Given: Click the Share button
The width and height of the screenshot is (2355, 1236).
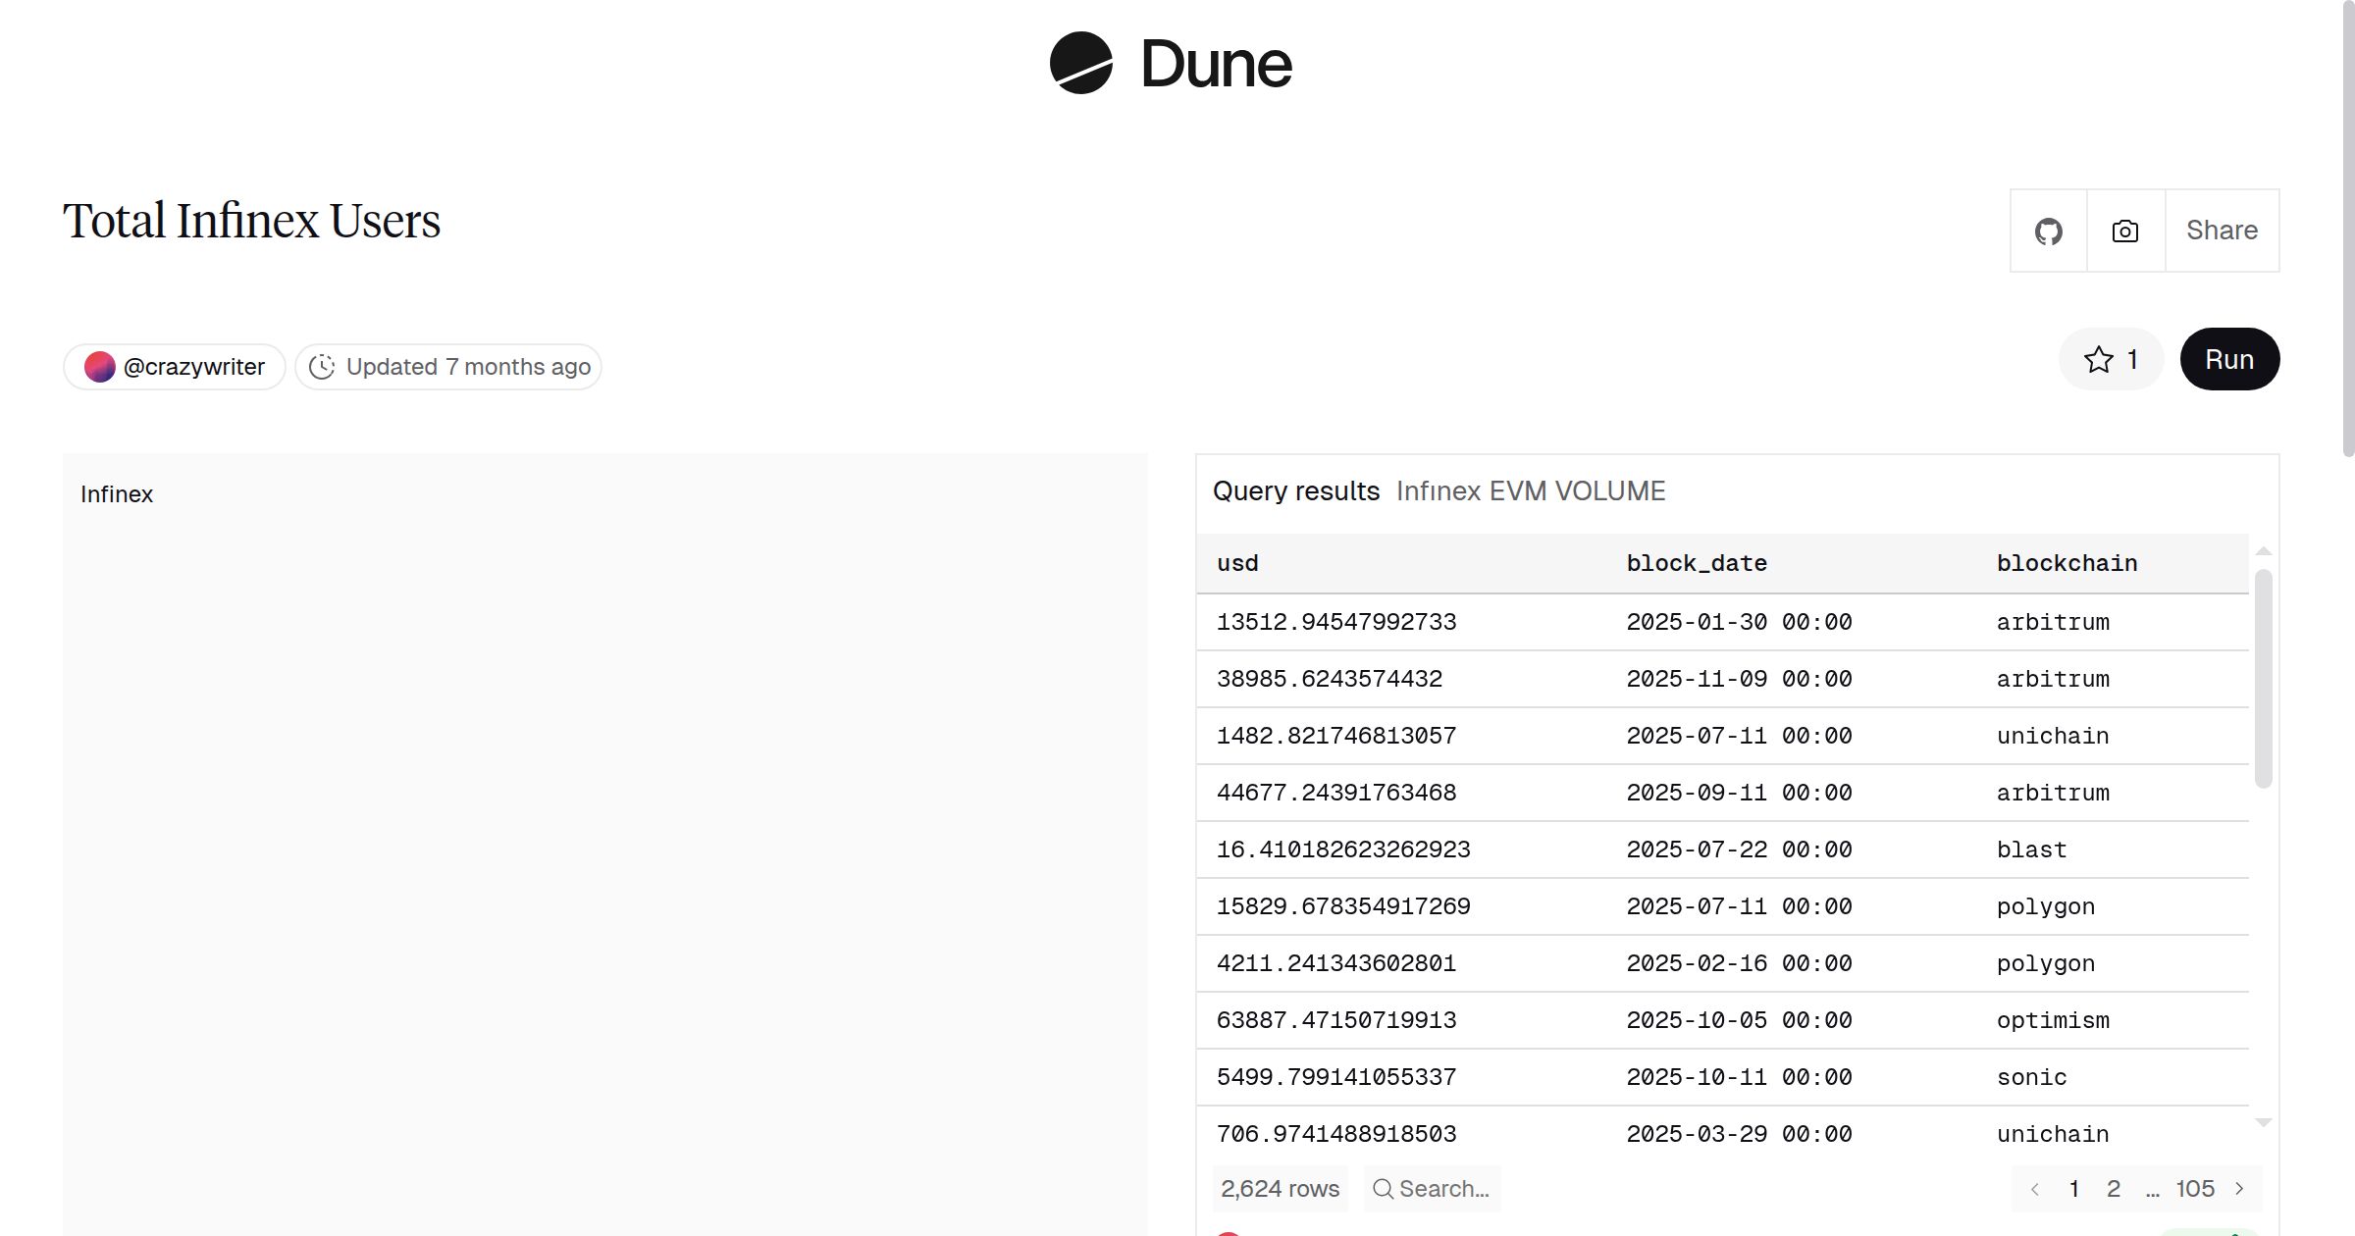Looking at the screenshot, I should point(2222,231).
